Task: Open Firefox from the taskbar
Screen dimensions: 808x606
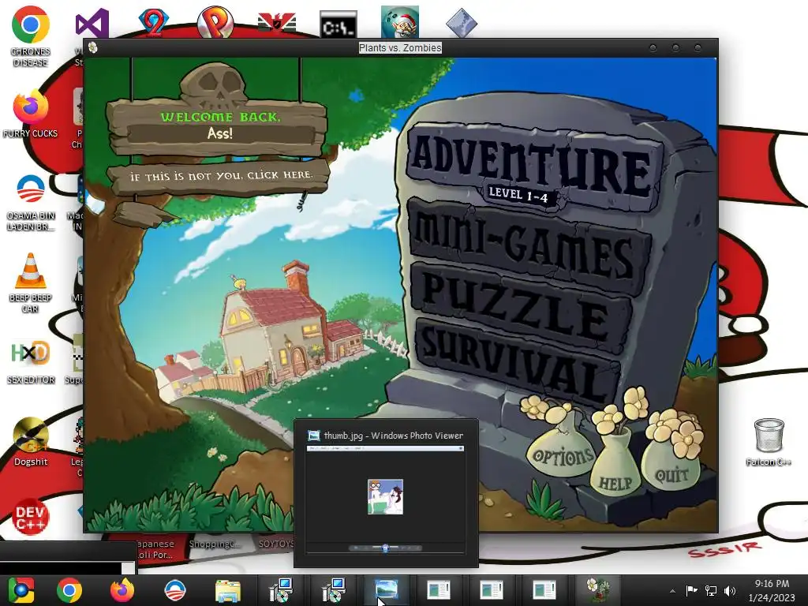Action: [122, 590]
